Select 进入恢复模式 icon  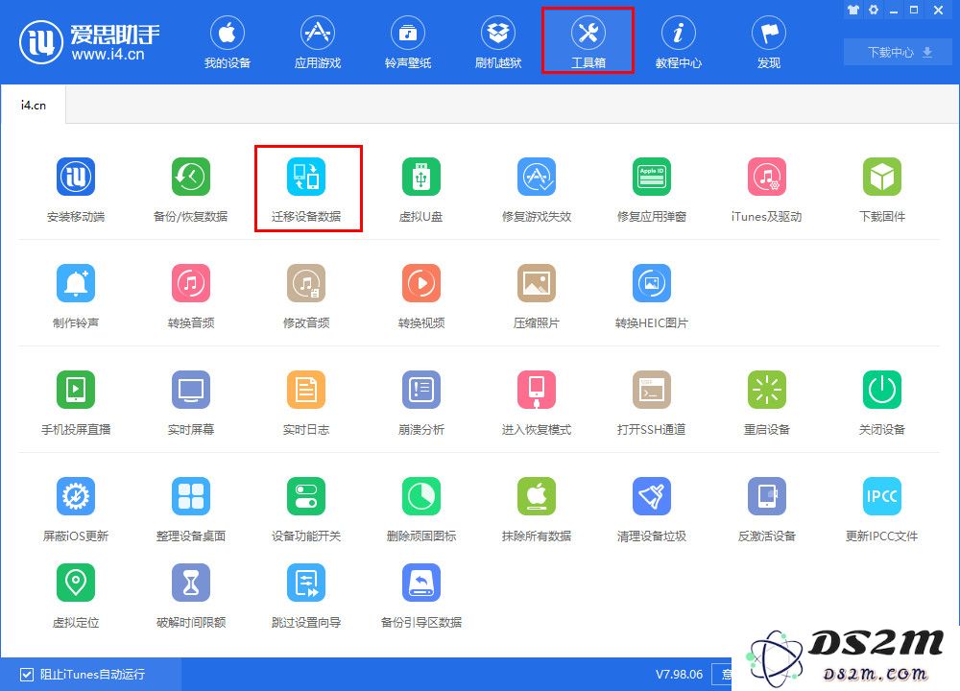pos(537,390)
